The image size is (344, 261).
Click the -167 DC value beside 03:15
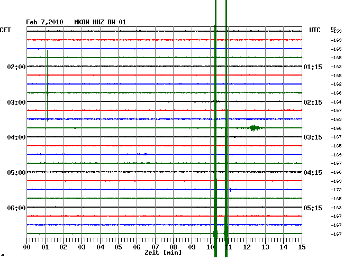point(336,137)
